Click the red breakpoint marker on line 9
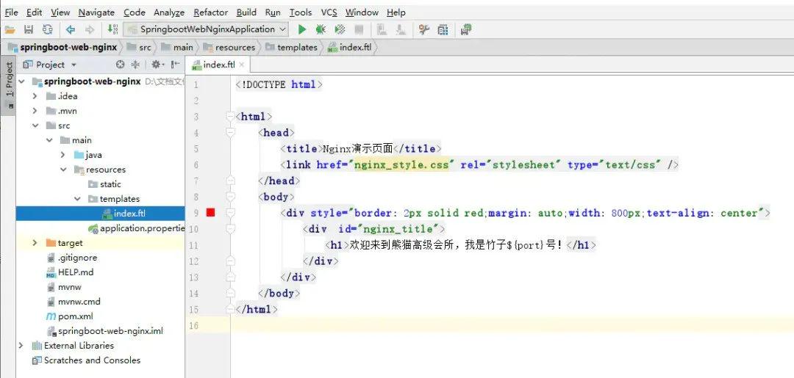Screen dimensions: 794x378 tap(211, 213)
